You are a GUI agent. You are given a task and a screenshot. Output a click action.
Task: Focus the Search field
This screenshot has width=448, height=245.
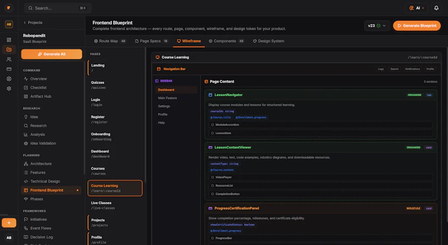[58, 8]
